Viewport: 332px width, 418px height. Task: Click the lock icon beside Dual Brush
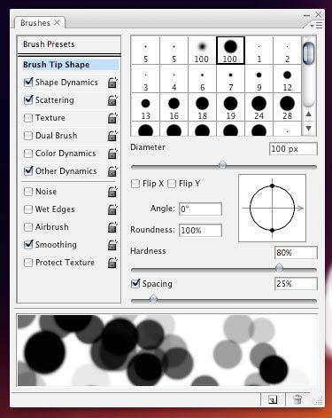[112, 136]
